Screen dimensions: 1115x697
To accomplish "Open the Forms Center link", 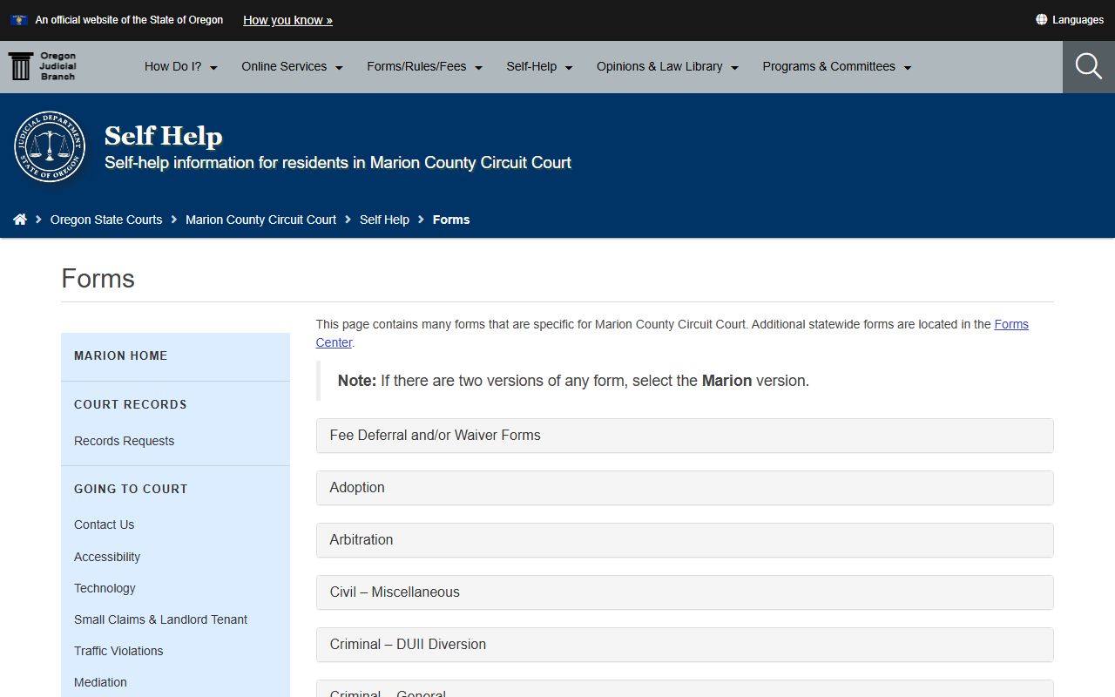I will click(1011, 324).
